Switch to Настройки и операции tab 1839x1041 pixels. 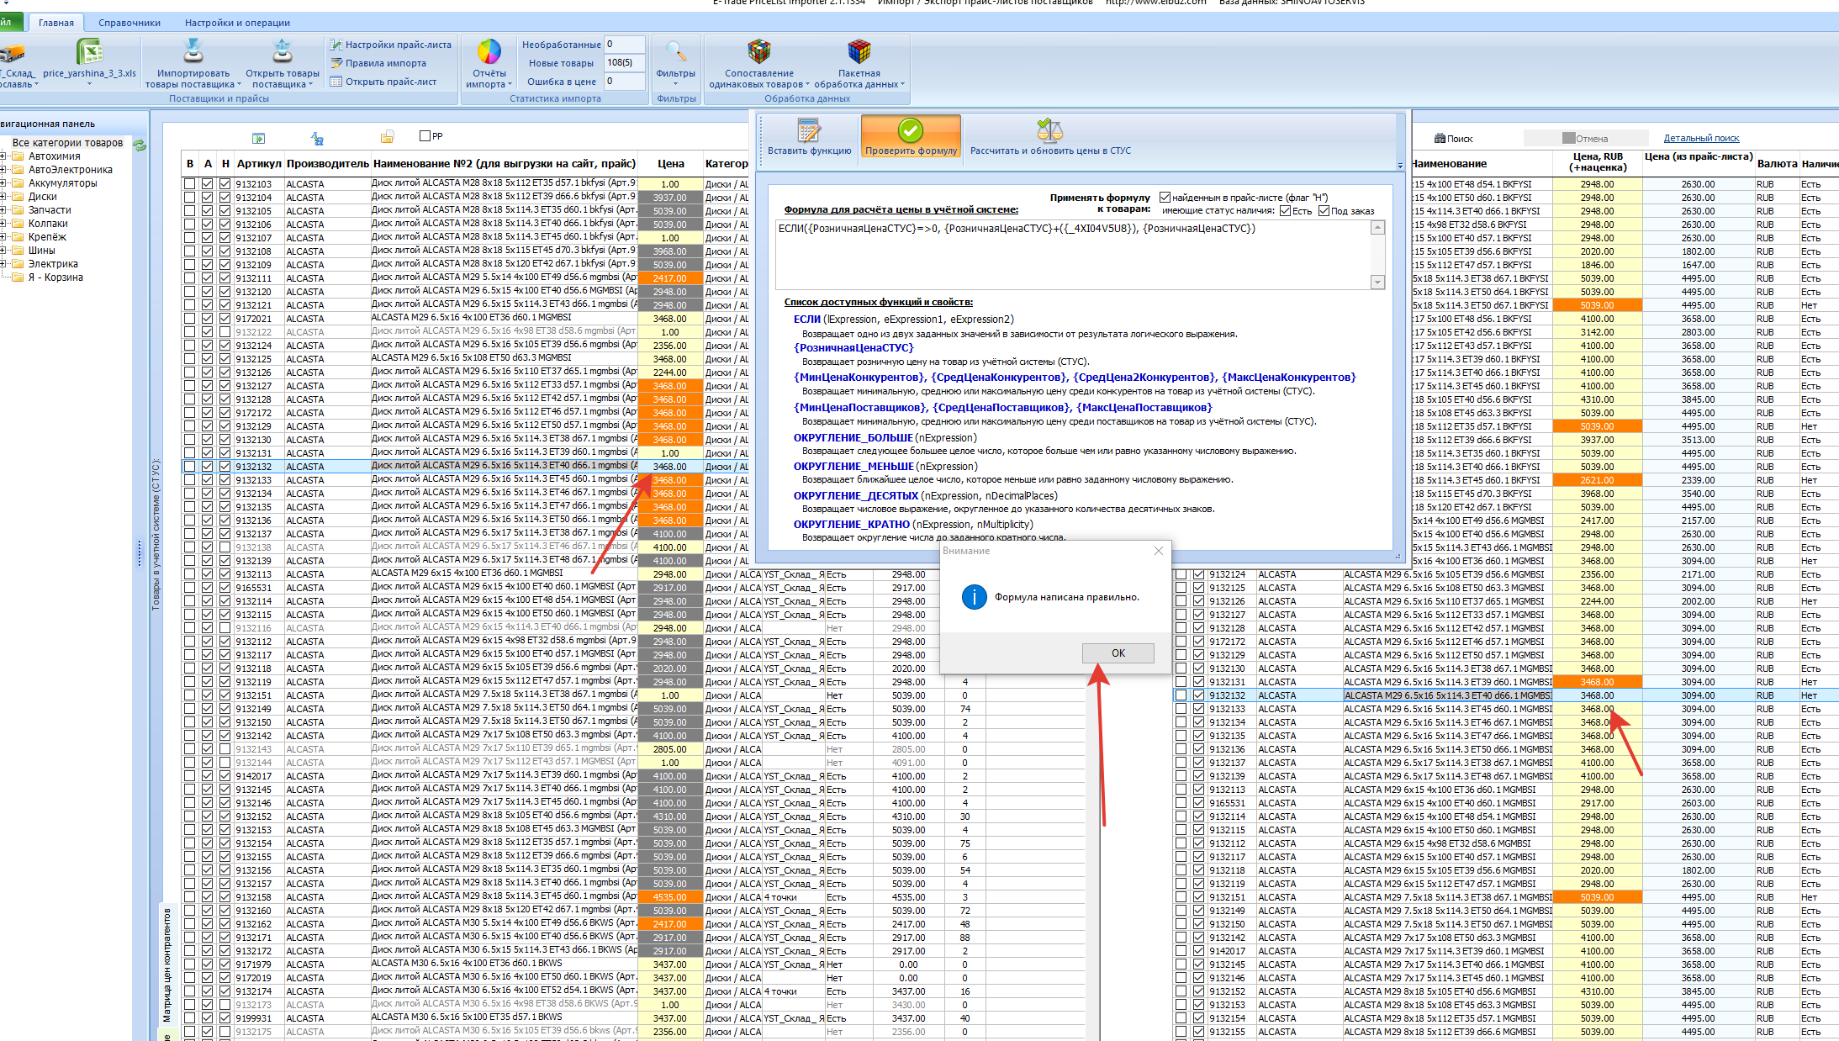[x=237, y=23]
